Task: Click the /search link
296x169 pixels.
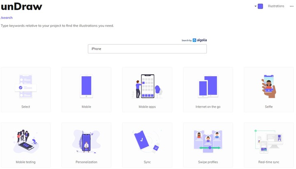Action: pos(7,18)
